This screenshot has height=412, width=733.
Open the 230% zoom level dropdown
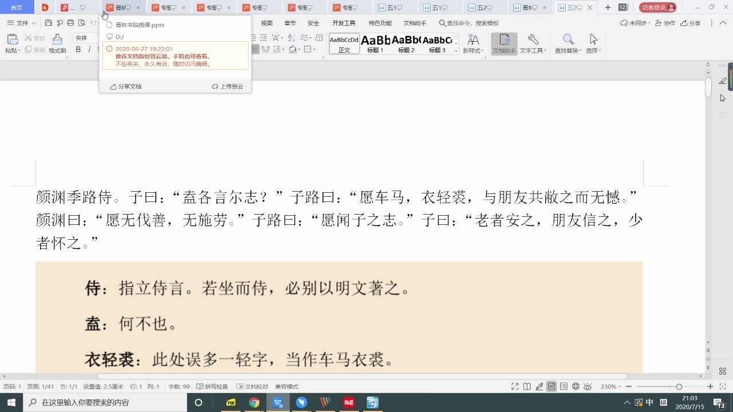click(610, 387)
